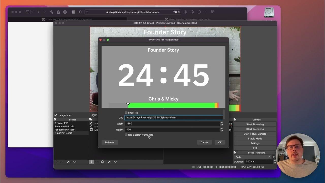
Task: Remove selected source with the minus icon
Action: coord(97,162)
